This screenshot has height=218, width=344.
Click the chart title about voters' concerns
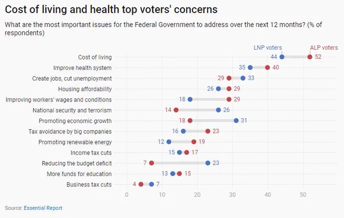click(x=111, y=10)
